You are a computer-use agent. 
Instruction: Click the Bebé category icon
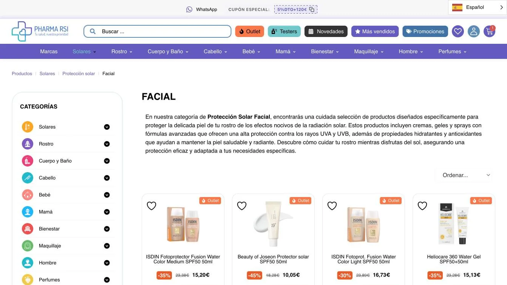[x=28, y=195]
